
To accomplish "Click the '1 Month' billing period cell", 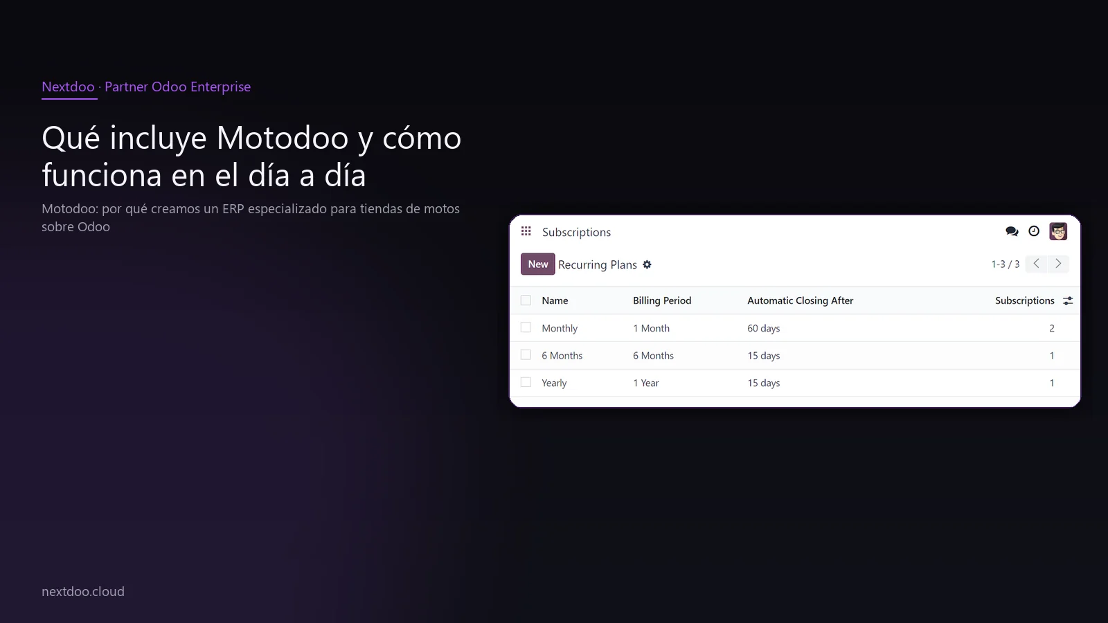I will click(x=651, y=328).
